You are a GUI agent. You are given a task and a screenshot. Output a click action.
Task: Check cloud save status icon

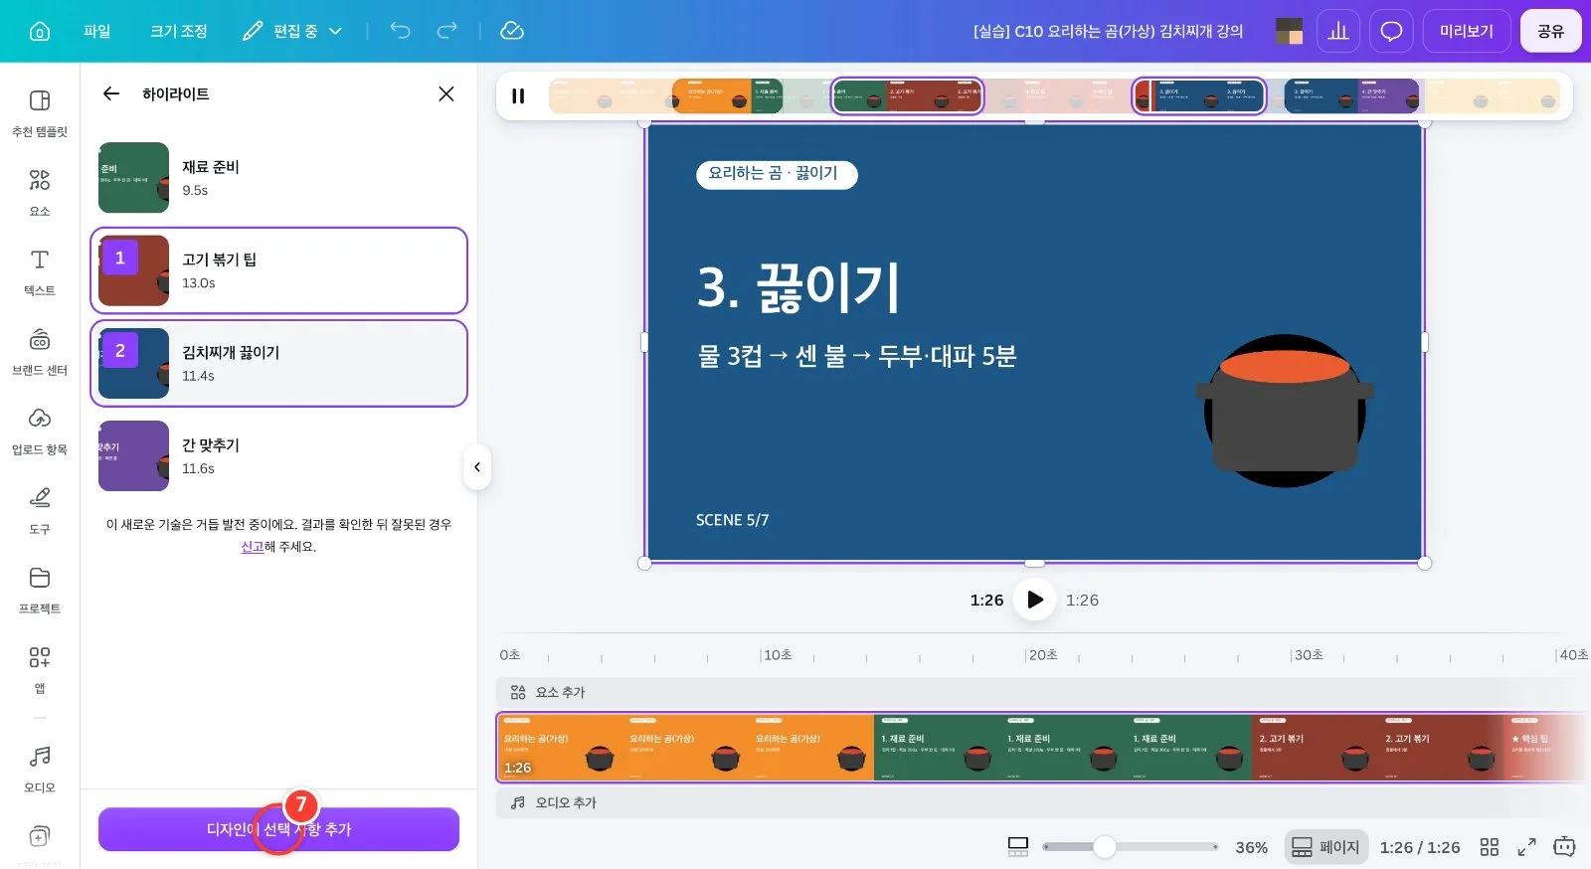tap(512, 31)
